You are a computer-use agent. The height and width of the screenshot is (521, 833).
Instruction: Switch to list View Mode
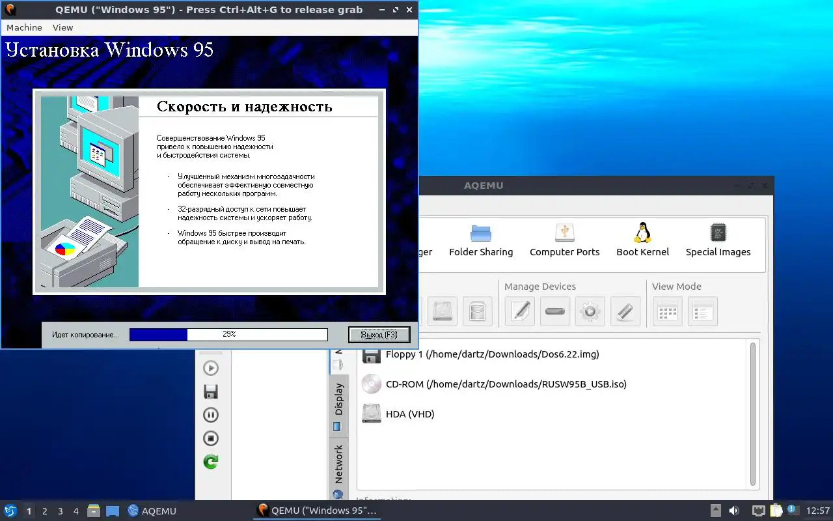703,311
